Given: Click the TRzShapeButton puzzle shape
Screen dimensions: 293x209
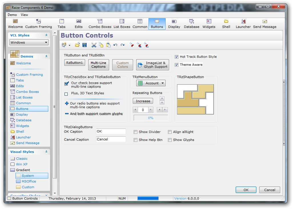Looking at the screenshot, I should 195,99.
